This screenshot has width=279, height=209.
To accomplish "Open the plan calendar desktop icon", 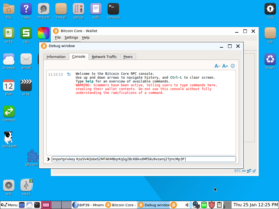I will [x=8, y=88].
